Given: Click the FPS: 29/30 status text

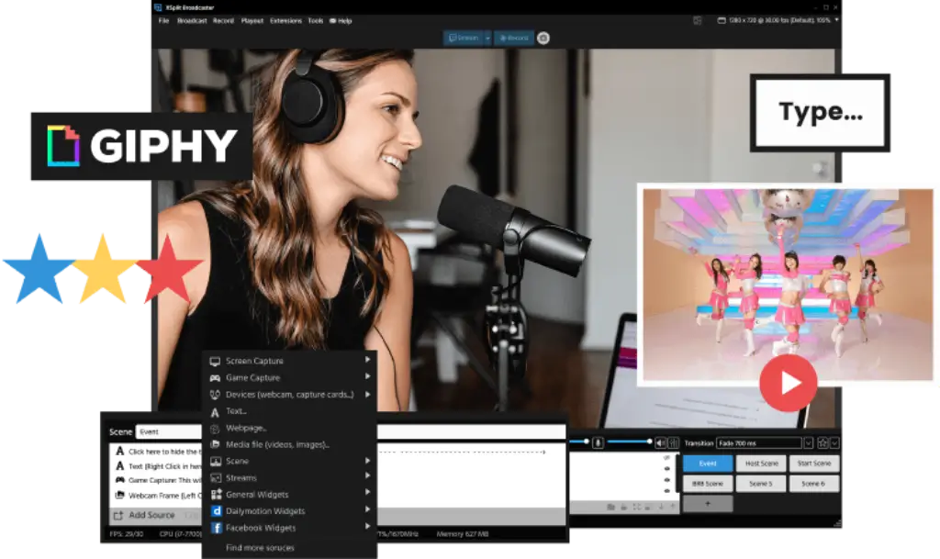Looking at the screenshot, I should 126,534.
